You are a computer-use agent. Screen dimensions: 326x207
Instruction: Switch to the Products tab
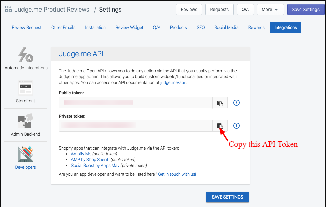[x=178, y=28]
